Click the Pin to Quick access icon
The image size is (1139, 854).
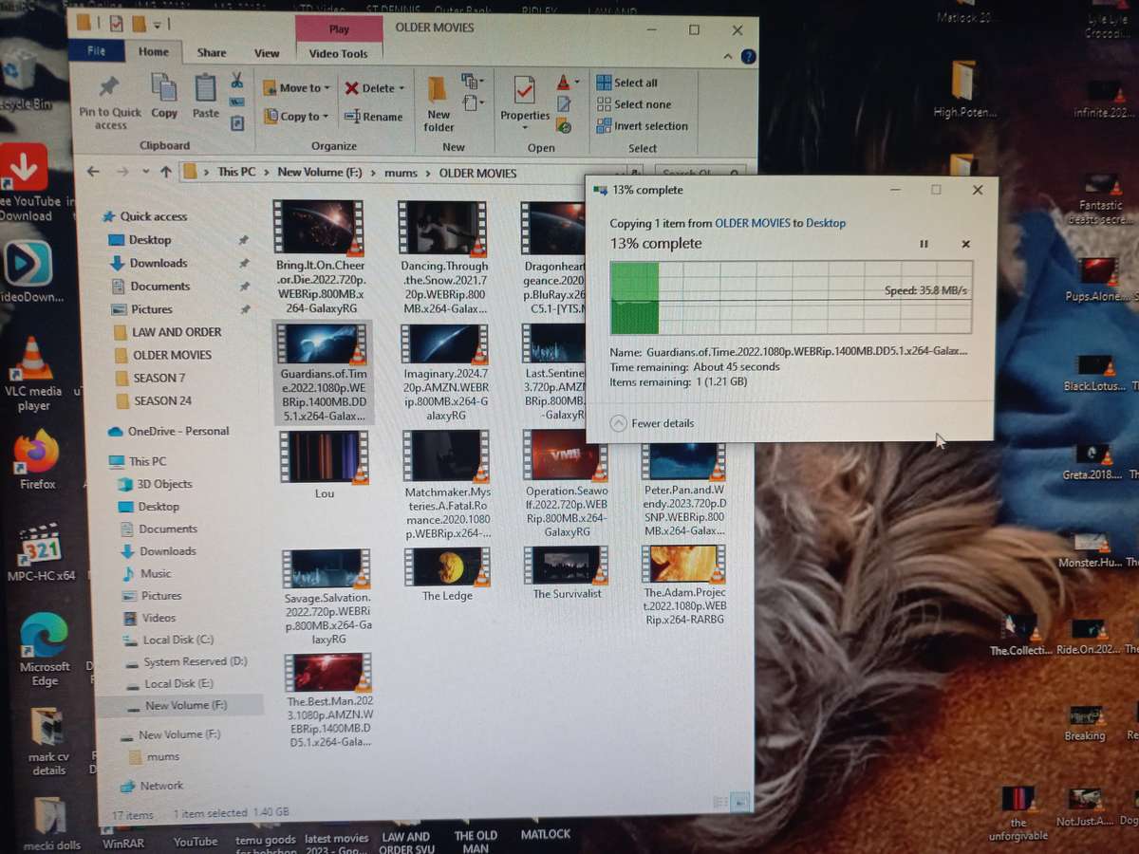(x=109, y=89)
